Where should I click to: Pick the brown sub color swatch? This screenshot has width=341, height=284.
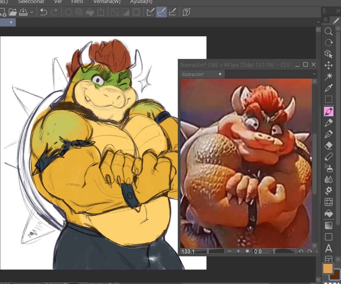click(x=337, y=275)
